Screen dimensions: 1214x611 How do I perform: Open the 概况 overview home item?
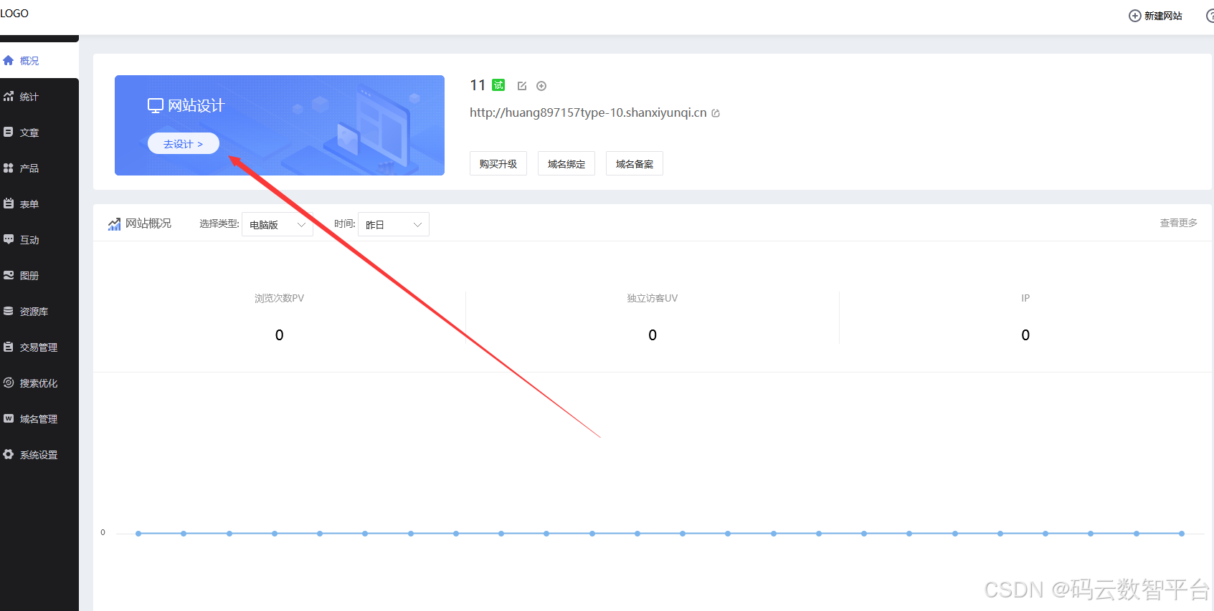38,61
